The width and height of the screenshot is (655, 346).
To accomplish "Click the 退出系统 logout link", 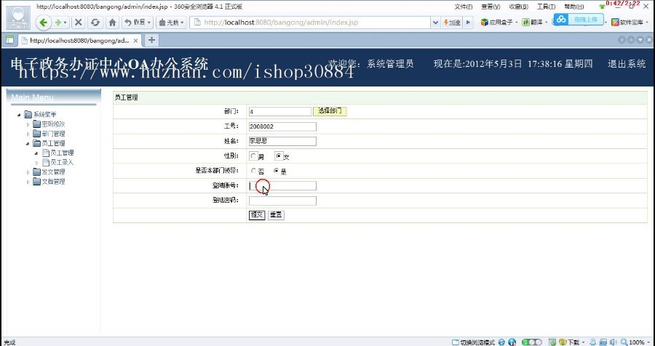I will pyautogui.click(x=627, y=64).
